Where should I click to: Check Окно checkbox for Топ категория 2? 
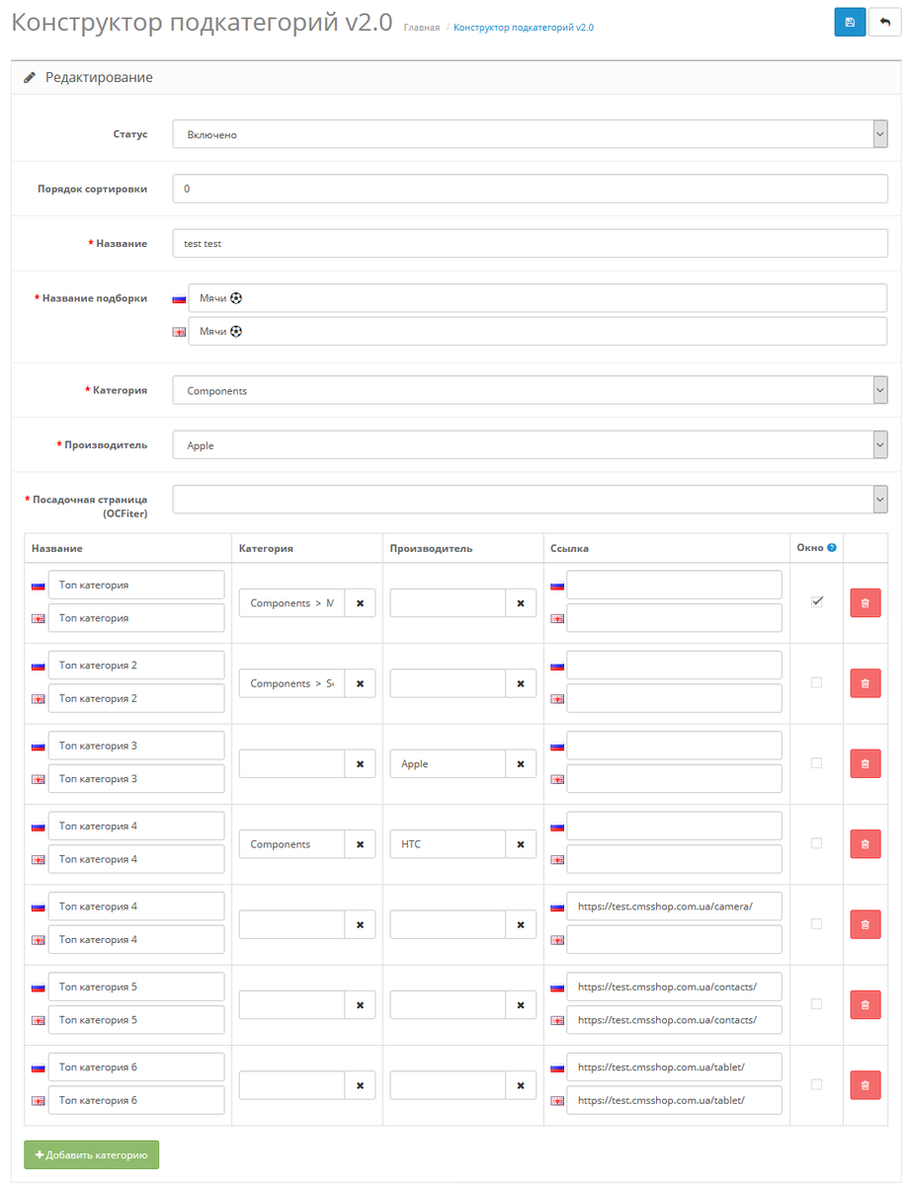tap(816, 682)
